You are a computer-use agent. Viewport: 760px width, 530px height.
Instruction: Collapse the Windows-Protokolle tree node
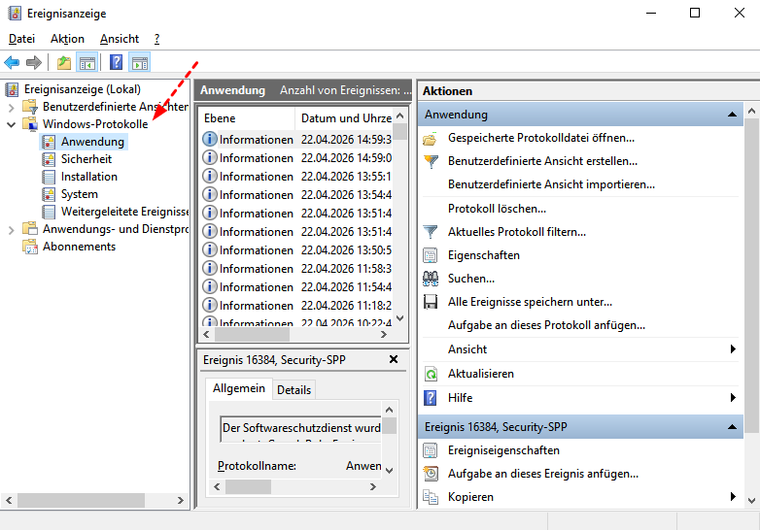coord(12,124)
